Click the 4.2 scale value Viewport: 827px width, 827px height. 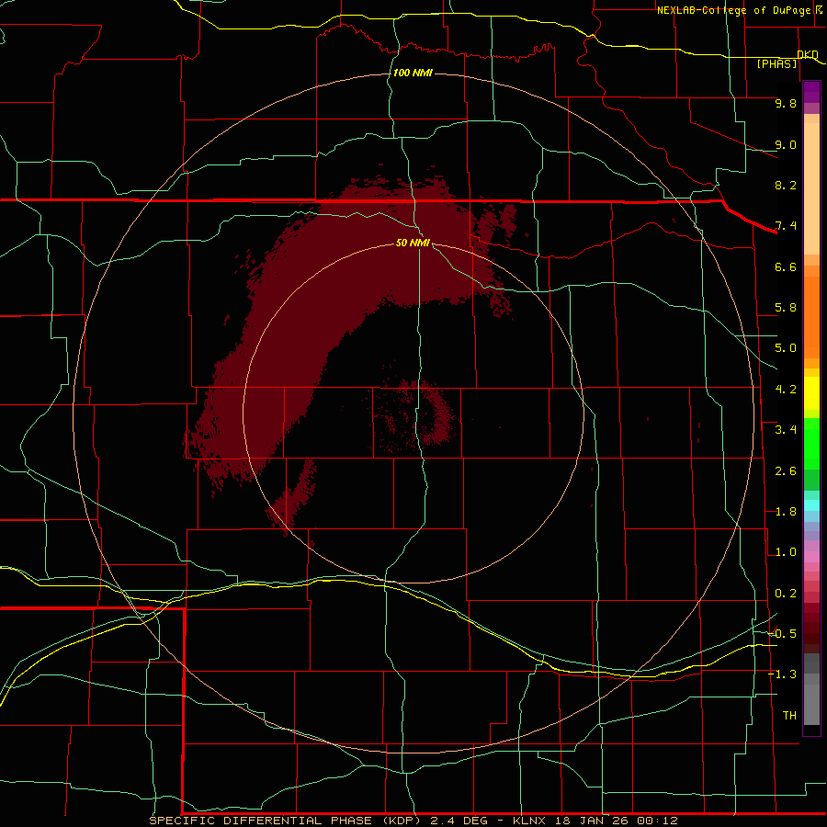pos(786,390)
